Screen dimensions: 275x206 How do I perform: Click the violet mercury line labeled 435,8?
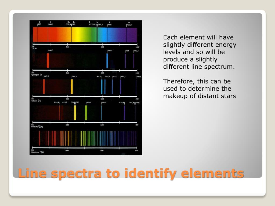125,113
